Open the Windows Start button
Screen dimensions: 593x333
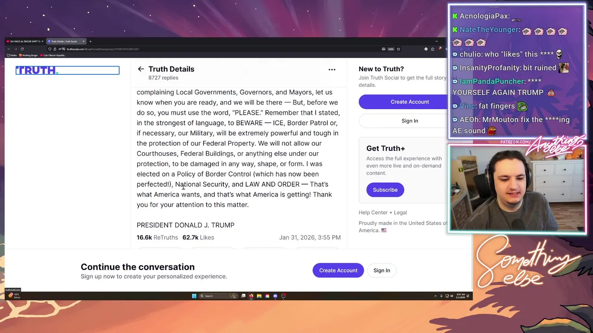(x=194, y=296)
